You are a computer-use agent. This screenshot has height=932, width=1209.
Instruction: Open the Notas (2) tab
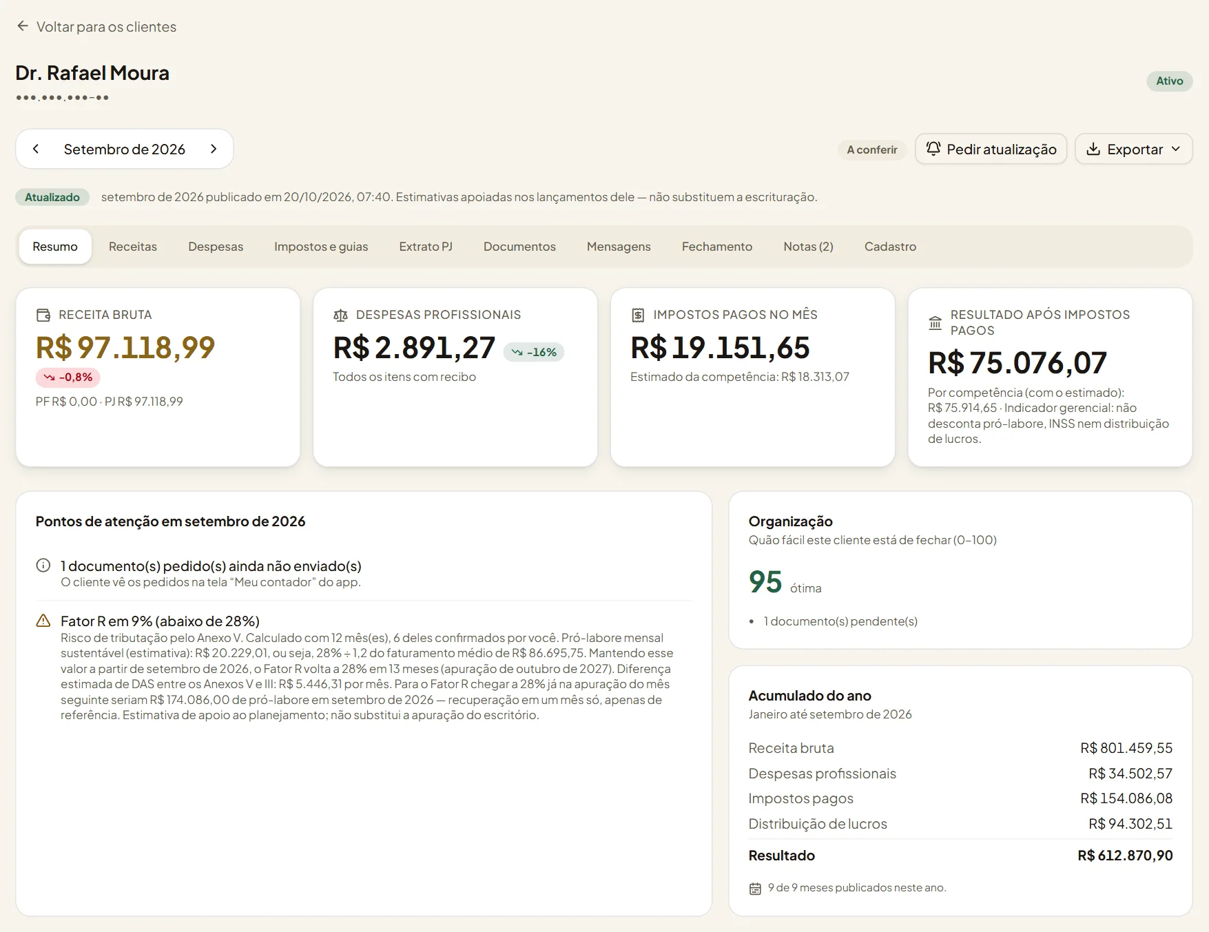tap(808, 247)
